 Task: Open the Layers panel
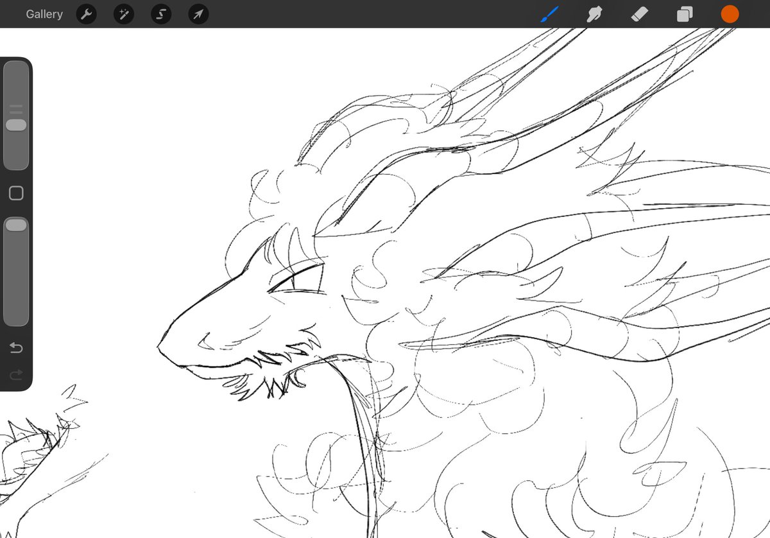[x=685, y=14]
